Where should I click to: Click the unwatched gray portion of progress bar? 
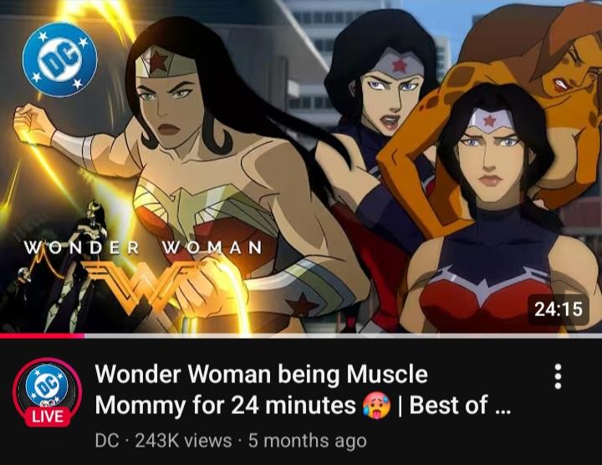(x=344, y=336)
